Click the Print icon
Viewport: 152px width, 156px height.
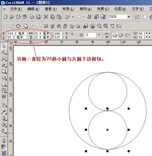(32, 17)
